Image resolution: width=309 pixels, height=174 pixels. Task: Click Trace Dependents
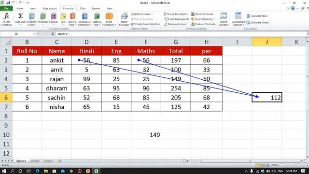tap(177, 19)
